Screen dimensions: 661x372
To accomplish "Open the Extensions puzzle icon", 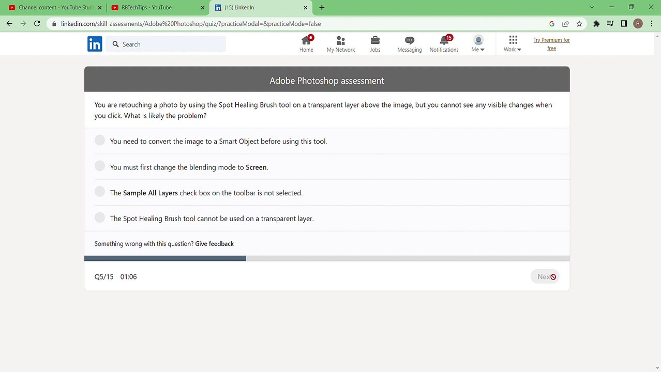I will 596,23.
